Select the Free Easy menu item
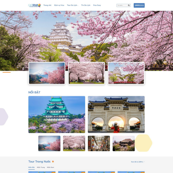The image size is (173, 173). (97, 5)
